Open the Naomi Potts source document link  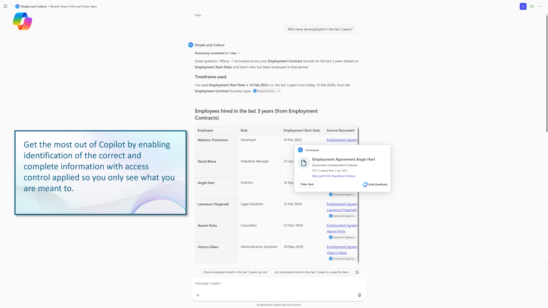[342, 228]
